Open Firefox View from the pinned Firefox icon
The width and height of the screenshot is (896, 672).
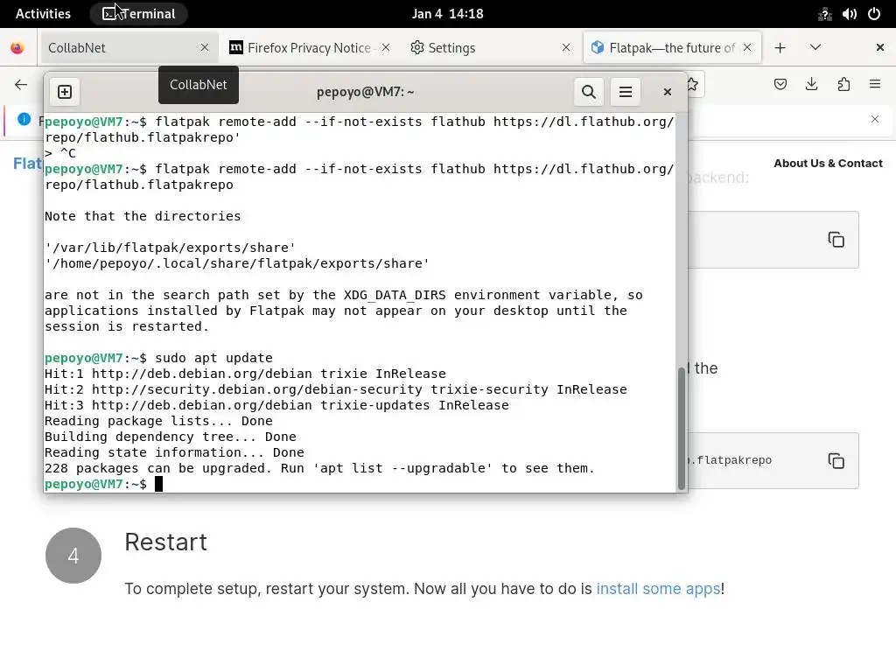point(17,48)
